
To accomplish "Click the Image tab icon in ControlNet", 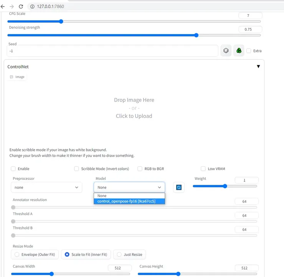I will tap(12, 77).
